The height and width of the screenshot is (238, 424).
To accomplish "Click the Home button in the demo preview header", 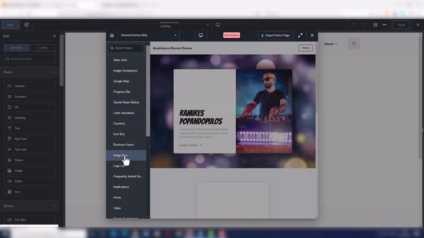I will point(305,48).
